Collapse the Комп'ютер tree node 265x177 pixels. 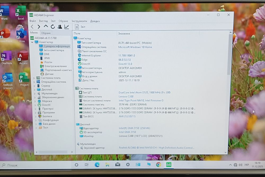pos(32,42)
